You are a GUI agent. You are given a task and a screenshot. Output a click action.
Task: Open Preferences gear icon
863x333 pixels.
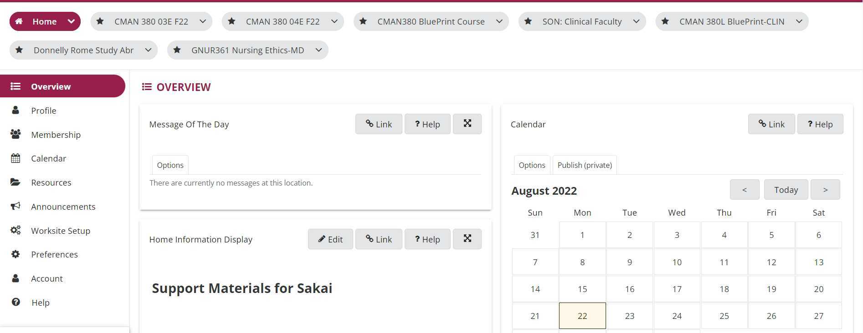point(15,254)
